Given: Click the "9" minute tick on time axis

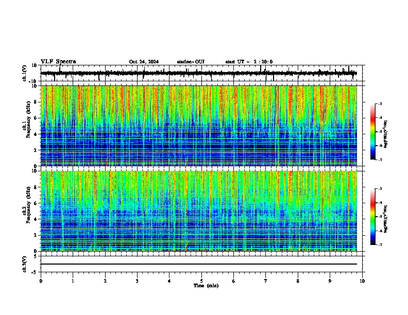Looking at the screenshot, I should [x=330, y=281].
